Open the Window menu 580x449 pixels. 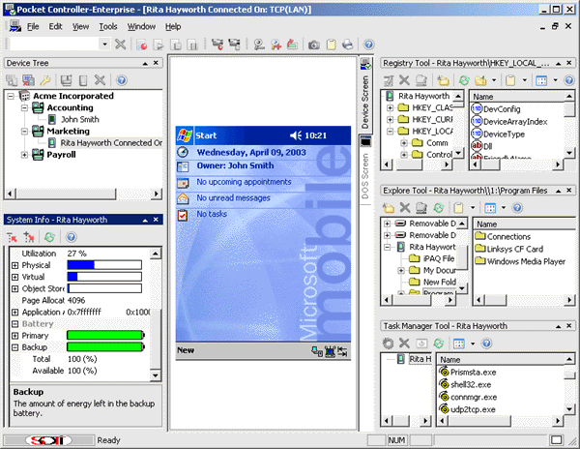(x=141, y=27)
